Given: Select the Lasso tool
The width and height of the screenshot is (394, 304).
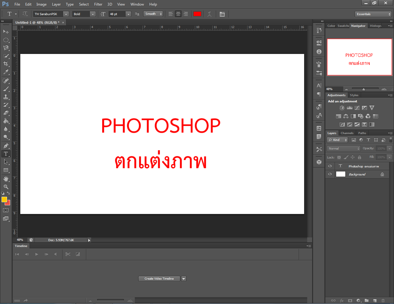Looking at the screenshot, I should click(x=6, y=48).
